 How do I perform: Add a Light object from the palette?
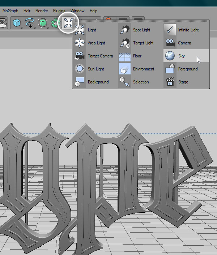click(x=95, y=30)
